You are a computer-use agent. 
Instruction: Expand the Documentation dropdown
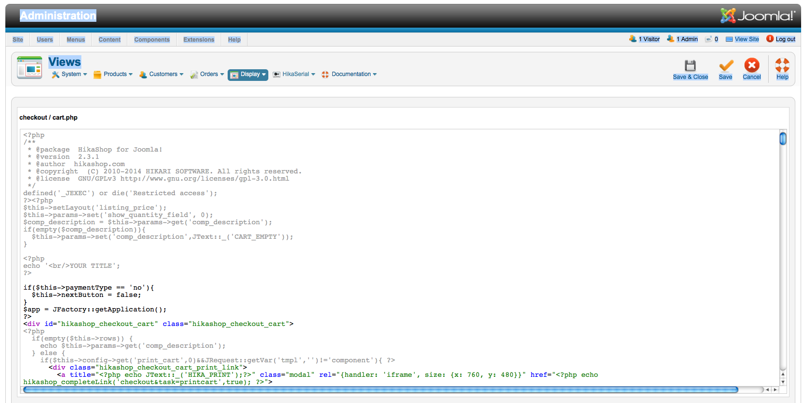point(349,74)
